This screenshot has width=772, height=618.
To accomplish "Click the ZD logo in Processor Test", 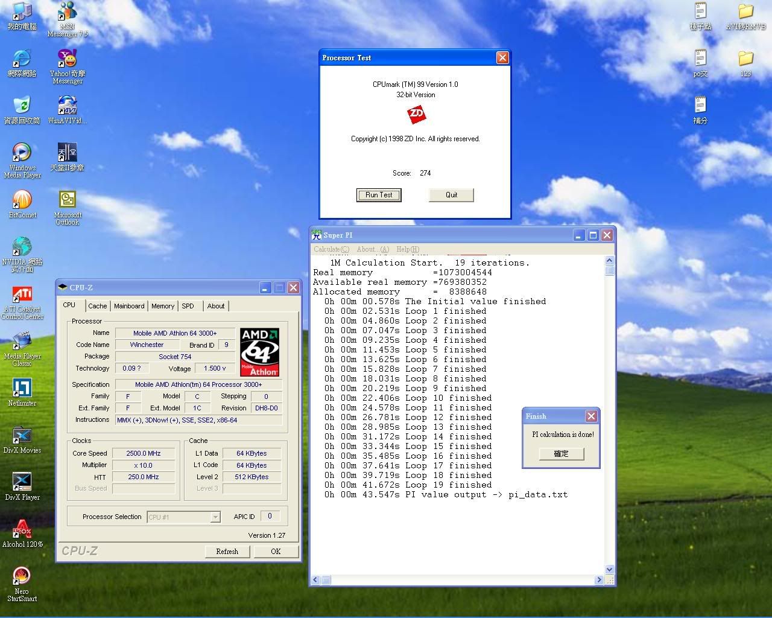I will (x=416, y=114).
